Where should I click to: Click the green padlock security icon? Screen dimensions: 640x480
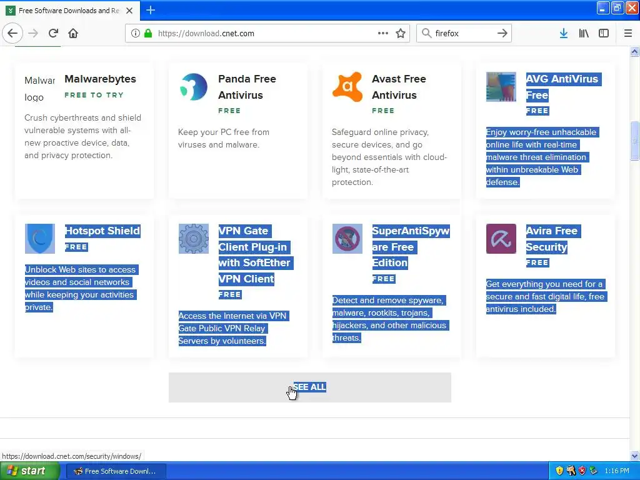pyautogui.click(x=148, y=33)
